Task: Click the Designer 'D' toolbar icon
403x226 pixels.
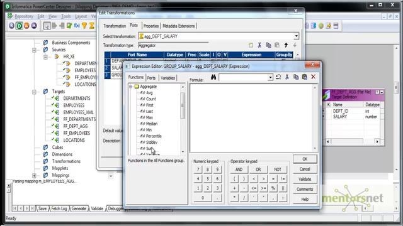Action: (19, 26)
